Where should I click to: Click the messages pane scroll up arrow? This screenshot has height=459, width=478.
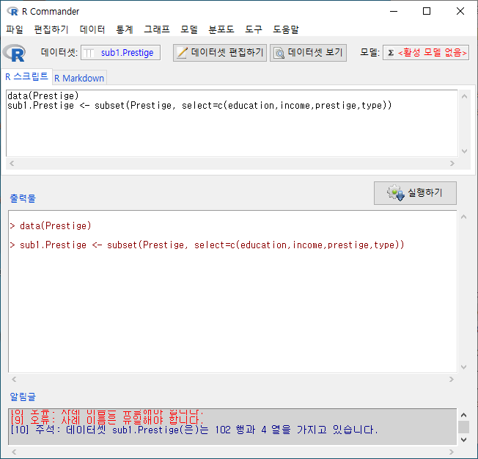(x=463, y=415)
